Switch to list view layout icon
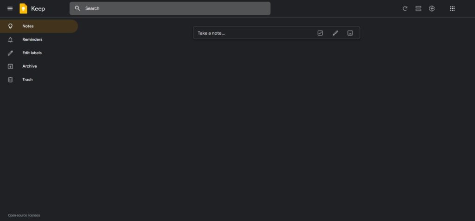This screenshot has height=221, width=475. pos(418,8)
